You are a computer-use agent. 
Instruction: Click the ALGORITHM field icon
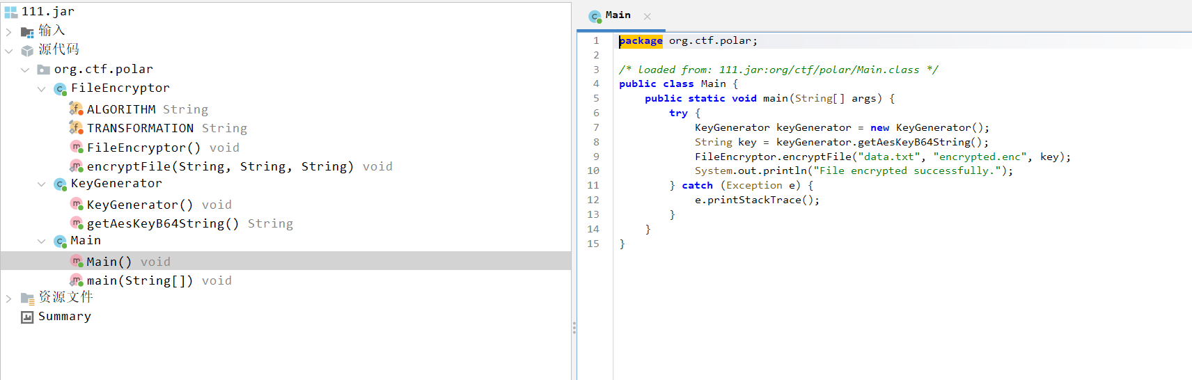(76, 109)
